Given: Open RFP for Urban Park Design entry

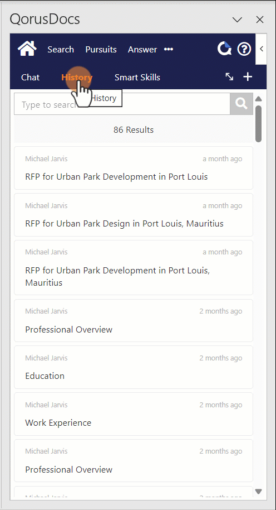Looking at the screenshot, I should click(134, 215).
